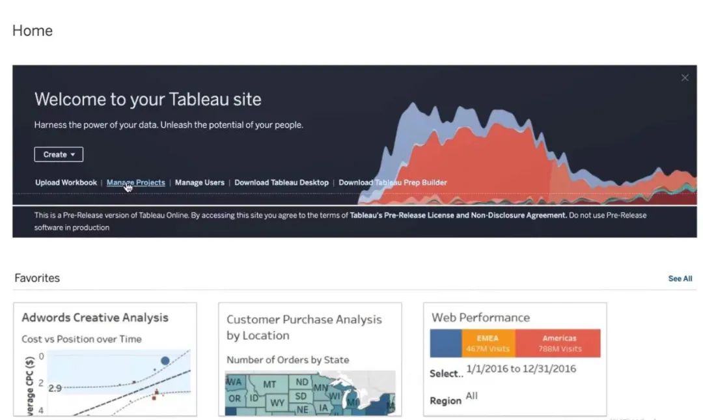The width and height of the screenshot is (703, 420).
Task: Open Adwords Creative Analysis thumbnail
Action: tap(105, 359)
